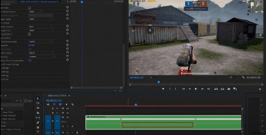Screen dimensions: 266x135
Task: Reset the Motion Blur Compensation parameter
Action: click(67, 60)
